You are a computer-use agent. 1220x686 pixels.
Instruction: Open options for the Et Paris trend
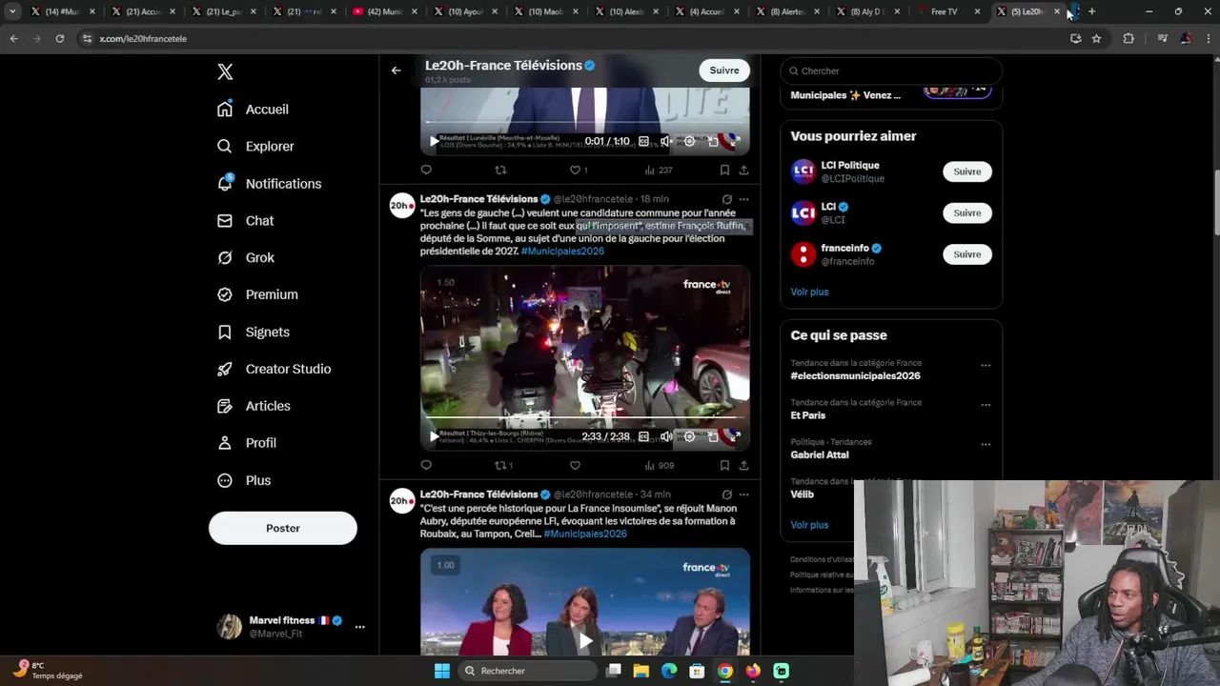pyautogui.click(x=986, y=405)
